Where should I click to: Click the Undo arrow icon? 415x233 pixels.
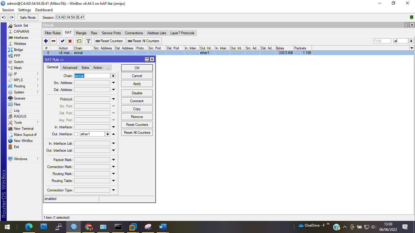(x=4, y=18)
